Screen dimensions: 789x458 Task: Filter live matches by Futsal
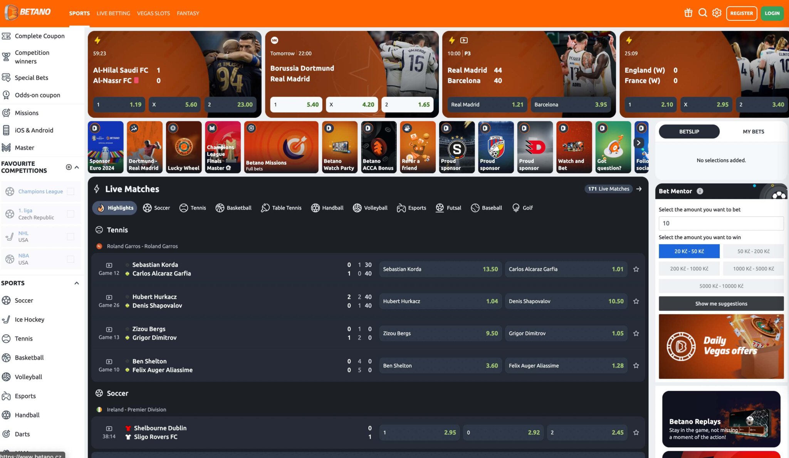click(448, 208)
